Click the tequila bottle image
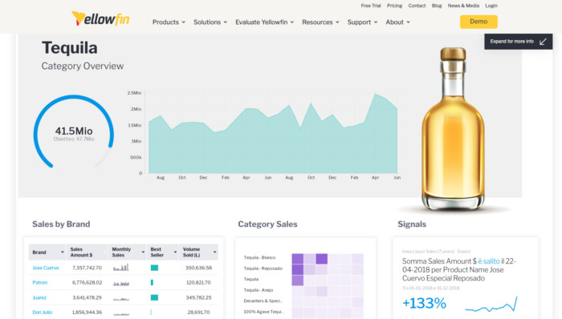562x319 pixels. pyautogui.click(x=453, y=129)
